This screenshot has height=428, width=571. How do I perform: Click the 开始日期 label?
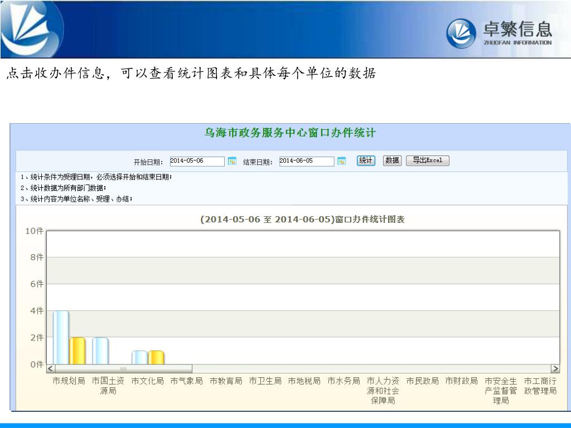click(x=148, y=162)
